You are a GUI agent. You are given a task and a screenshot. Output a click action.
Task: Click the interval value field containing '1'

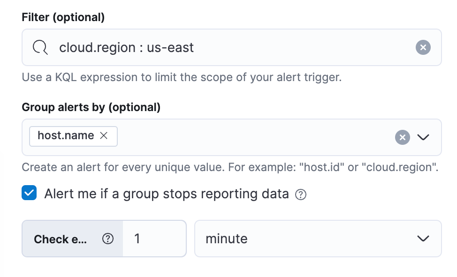[x=155, y=239]
